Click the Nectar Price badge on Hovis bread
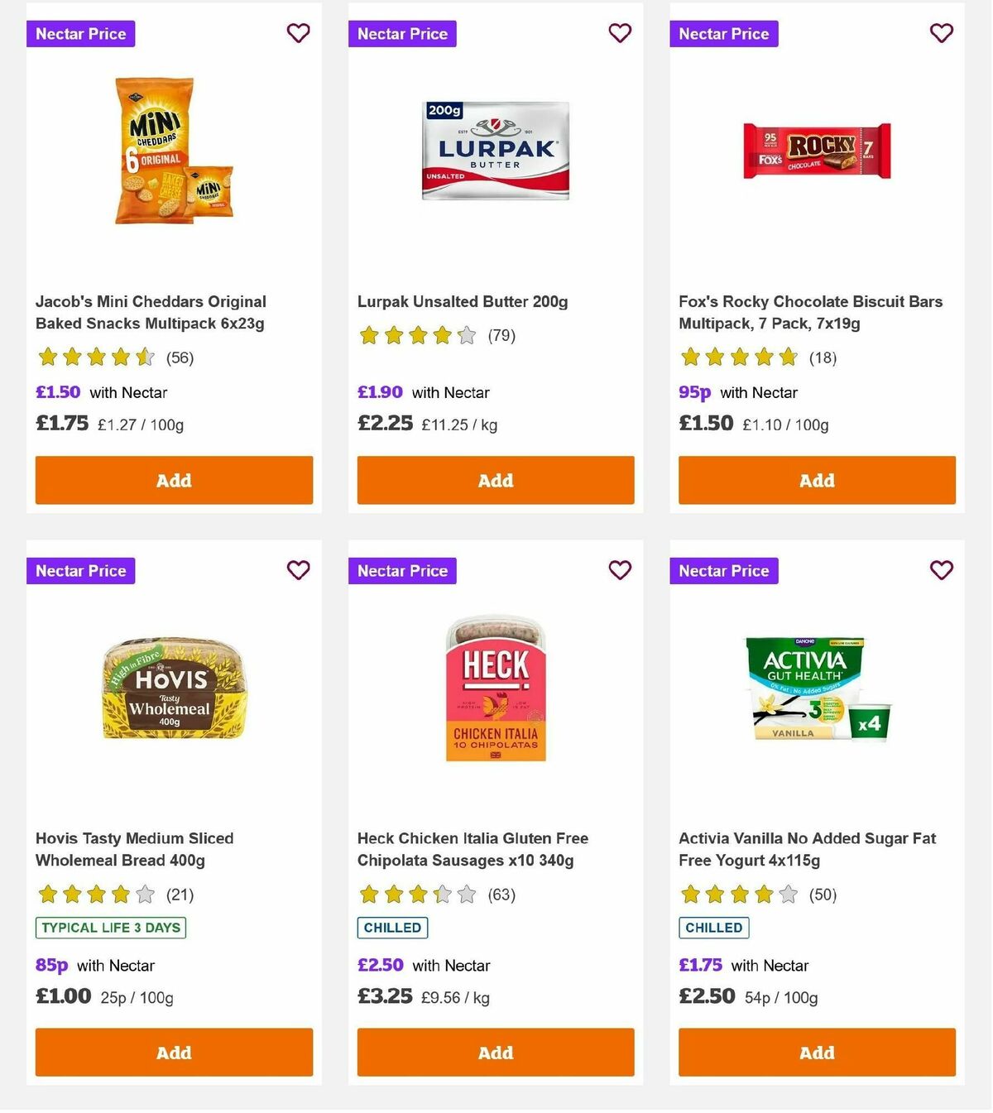993x1113 pixels. click(80, 571)
